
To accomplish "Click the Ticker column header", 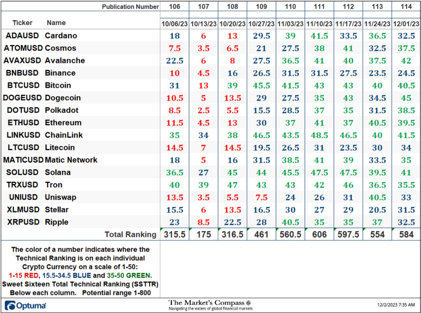I will [x=23, y=23].
